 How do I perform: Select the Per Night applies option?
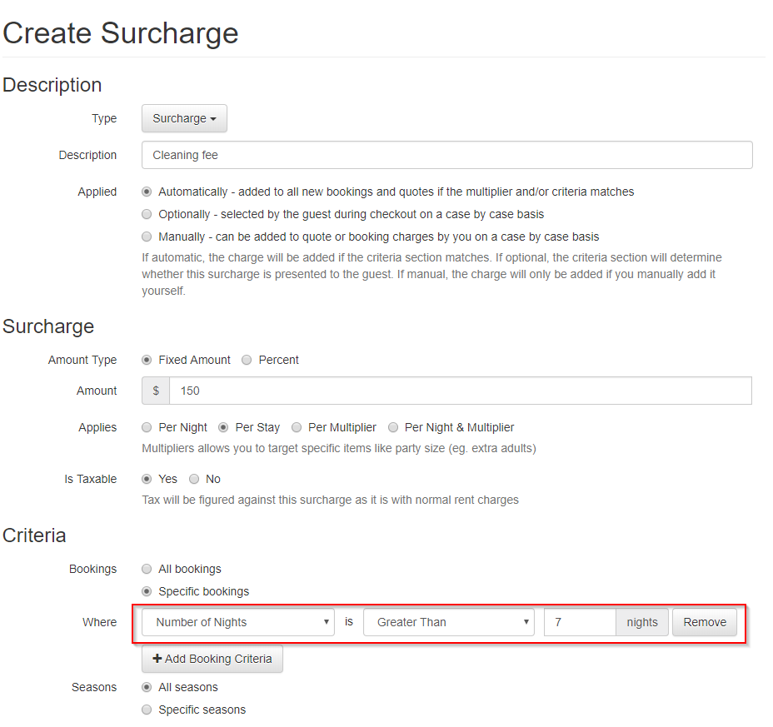click(147, 427)
